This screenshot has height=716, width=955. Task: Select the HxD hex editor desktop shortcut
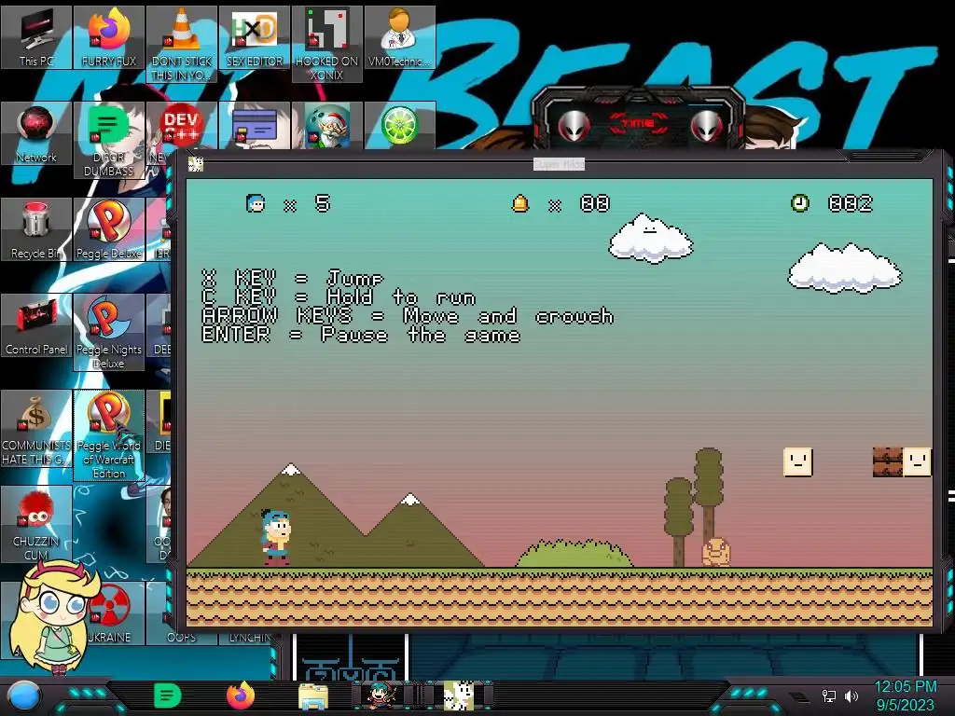[255, 37]
